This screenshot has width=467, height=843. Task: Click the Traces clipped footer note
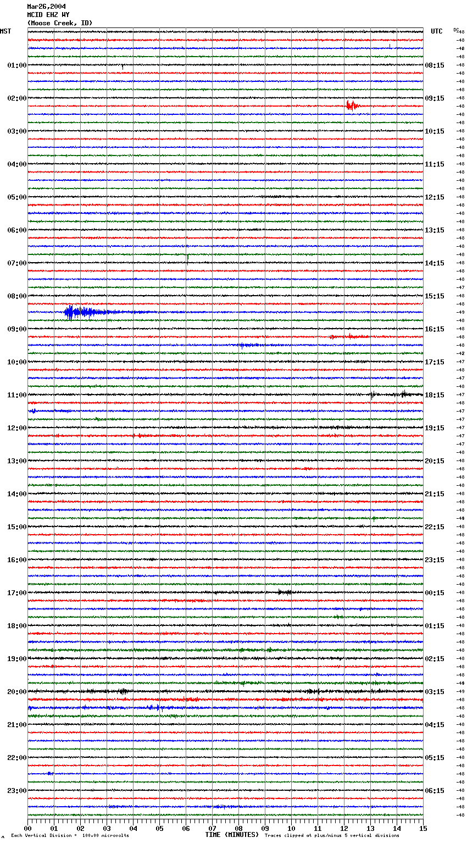(332, 835)
